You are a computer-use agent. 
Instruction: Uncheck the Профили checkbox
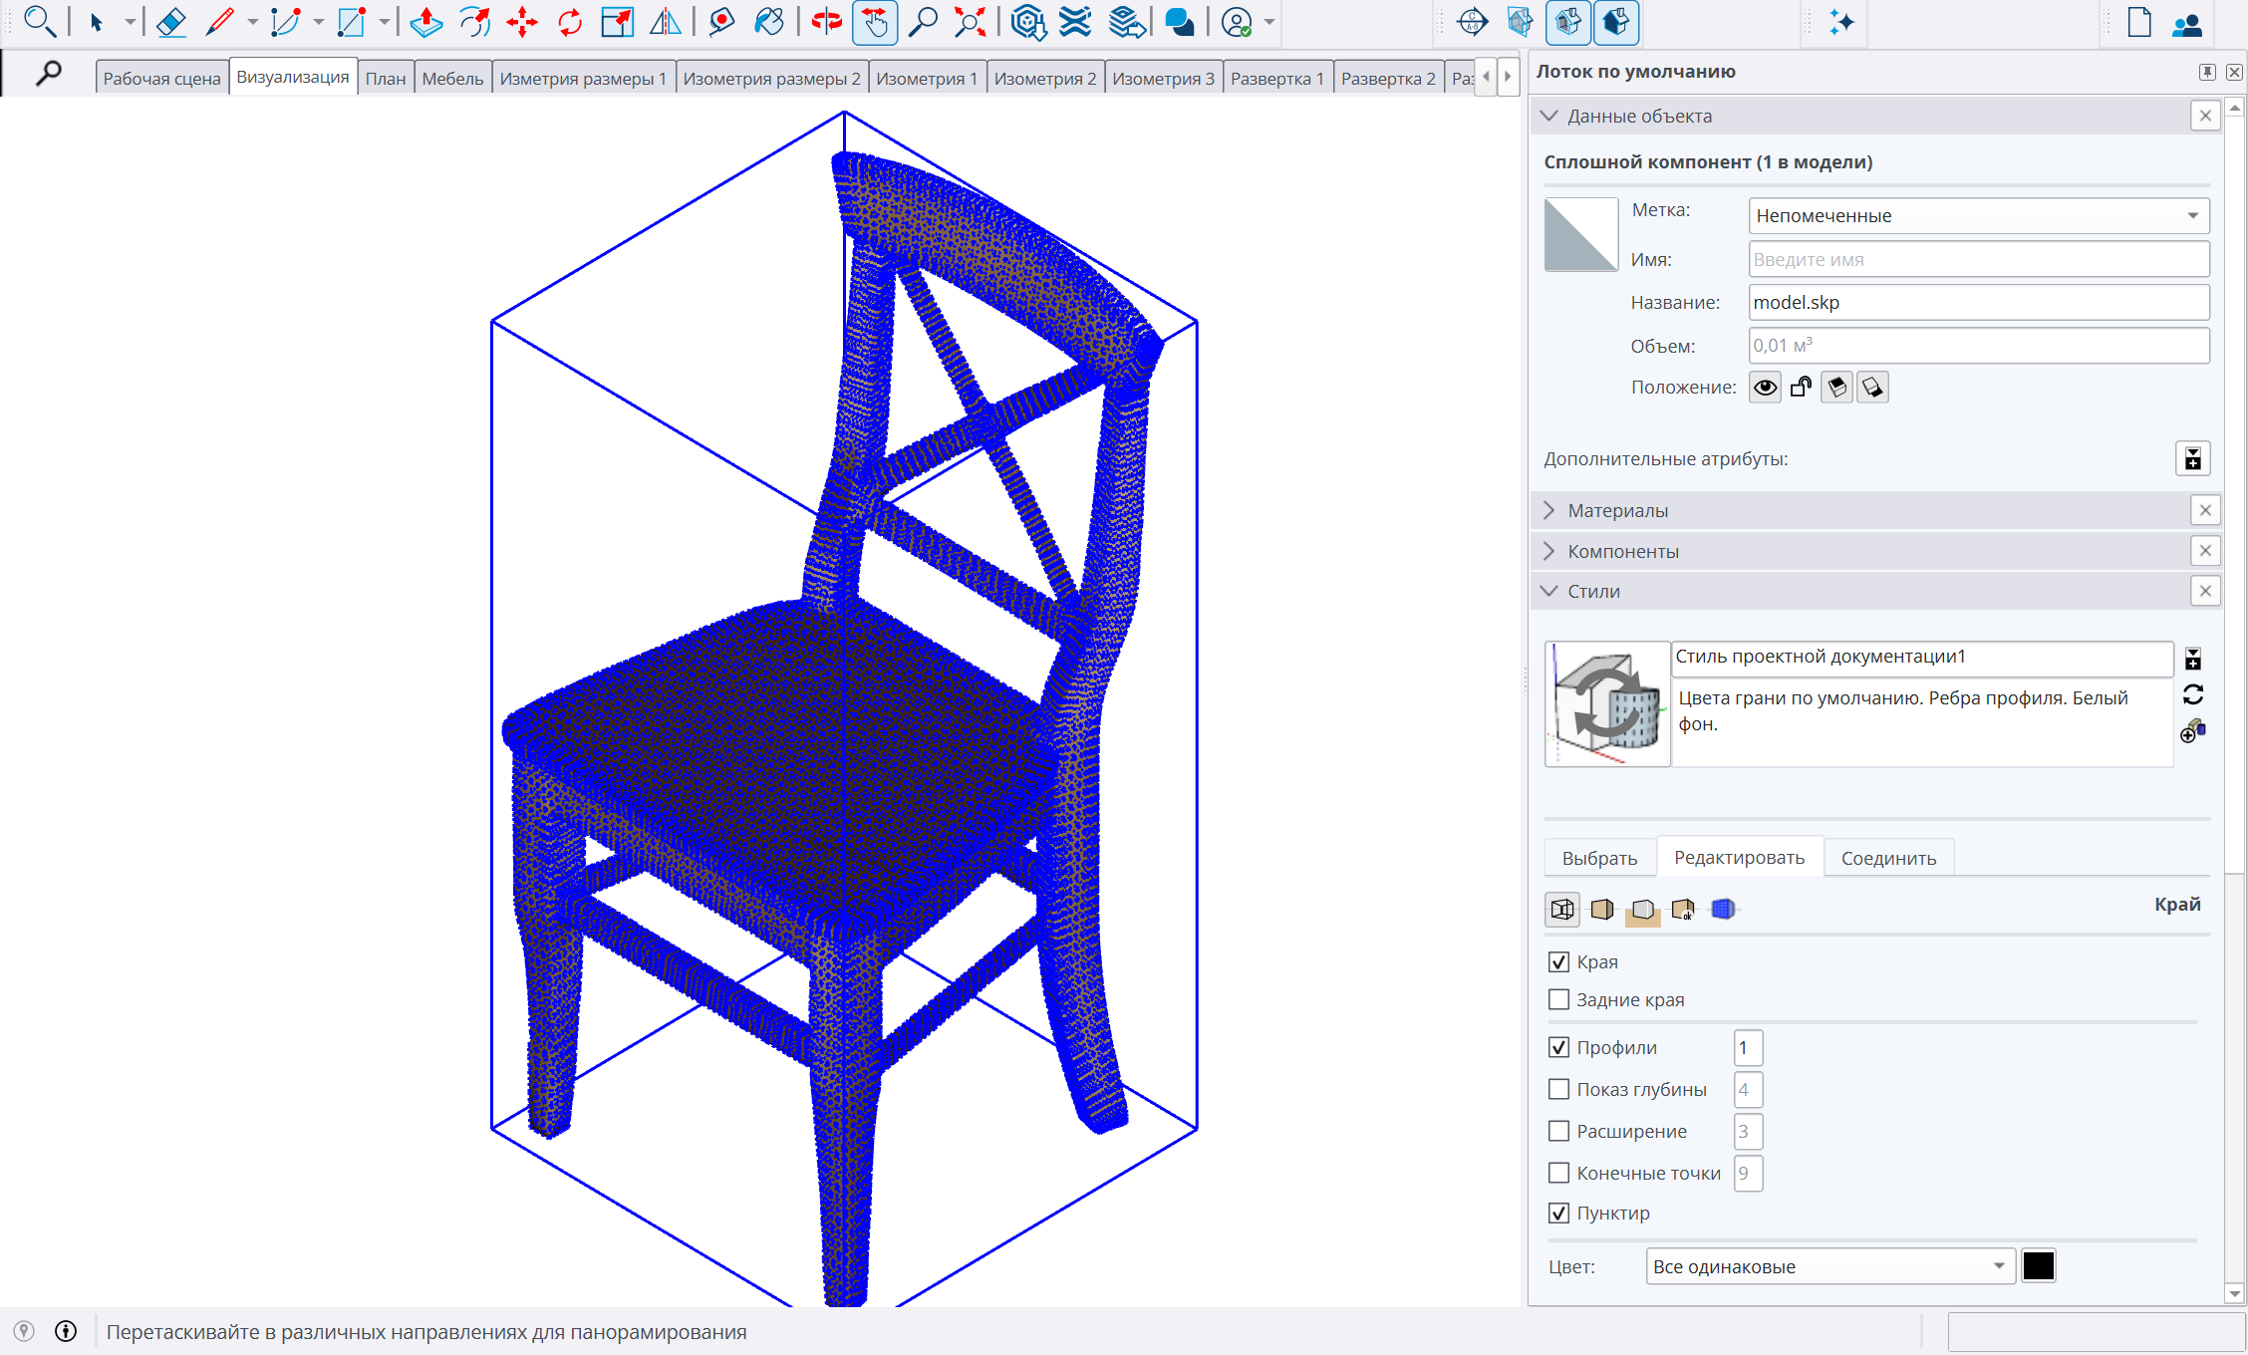[x=1559, y=1047]
